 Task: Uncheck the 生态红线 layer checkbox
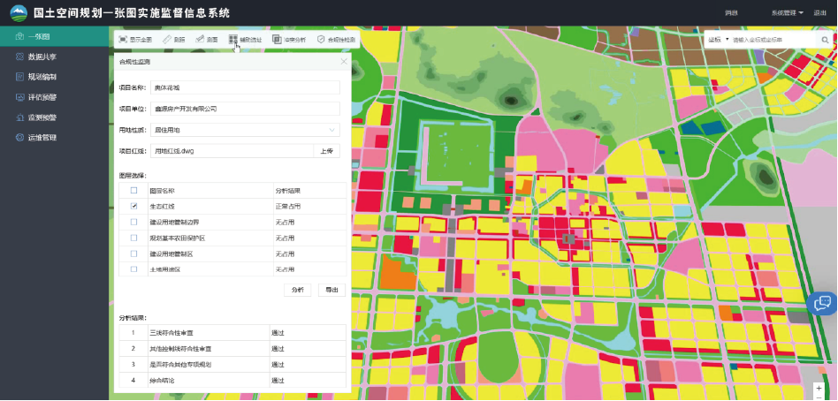(133, 206)
